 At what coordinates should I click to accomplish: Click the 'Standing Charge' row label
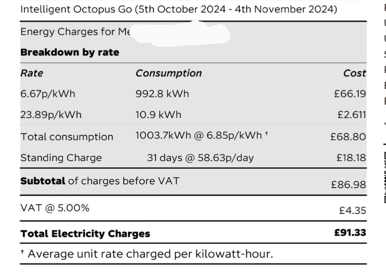coord(61,158)
